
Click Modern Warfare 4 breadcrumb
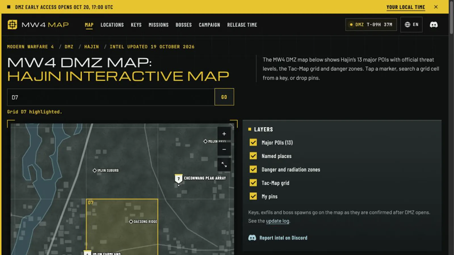[x=30, y=47]
